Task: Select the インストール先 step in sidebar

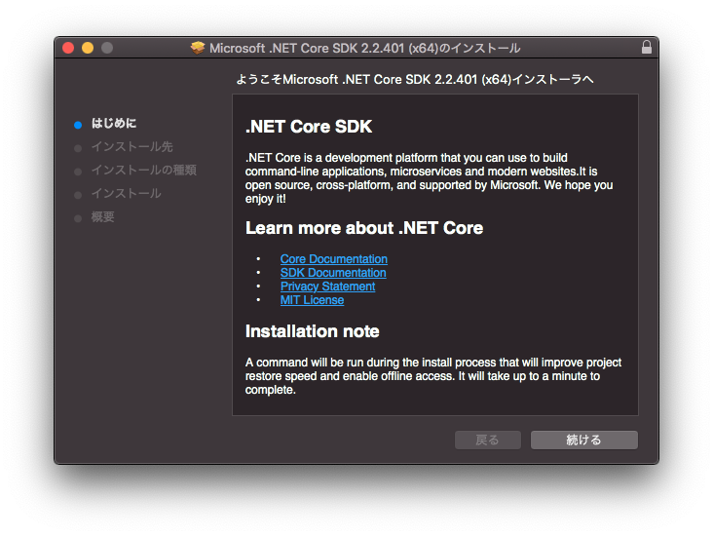Action: point(131,146)
